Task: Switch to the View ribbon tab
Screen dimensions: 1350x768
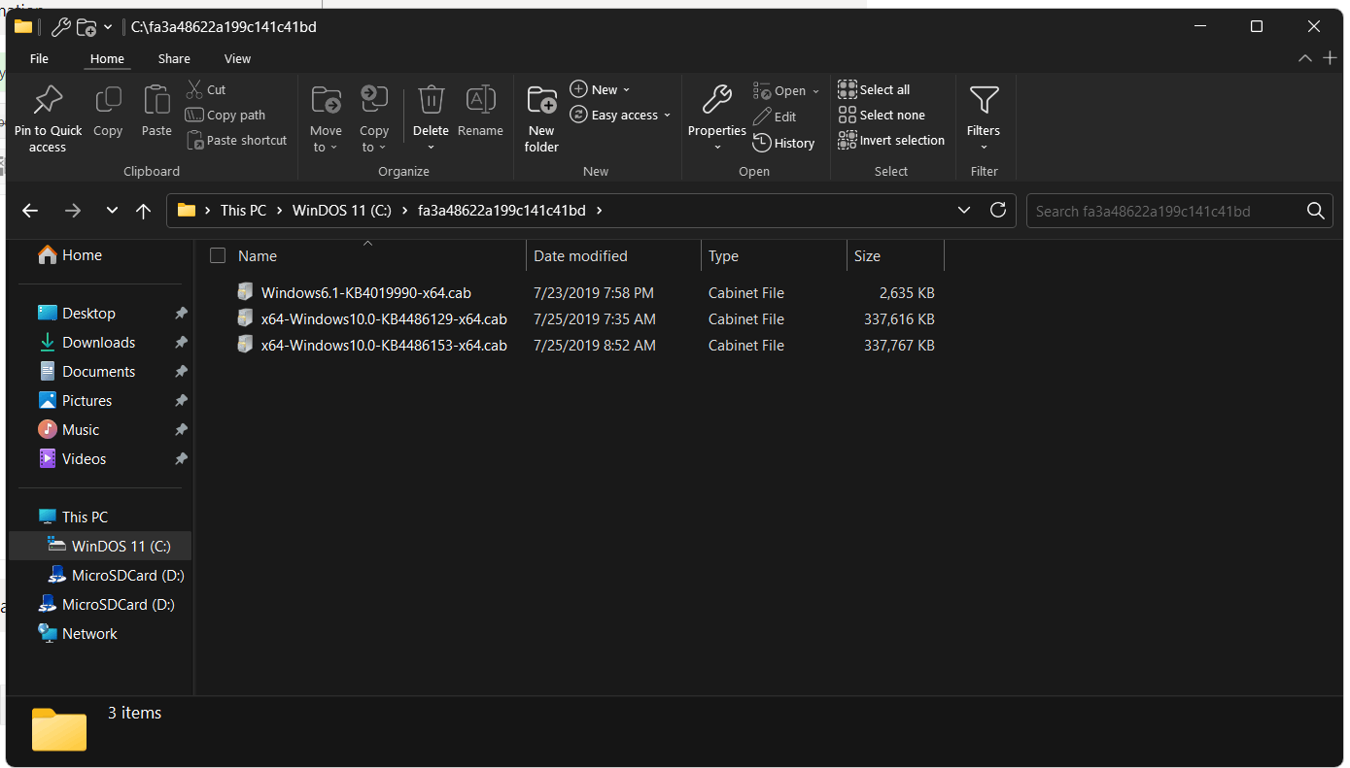Action: coord(237,58)
